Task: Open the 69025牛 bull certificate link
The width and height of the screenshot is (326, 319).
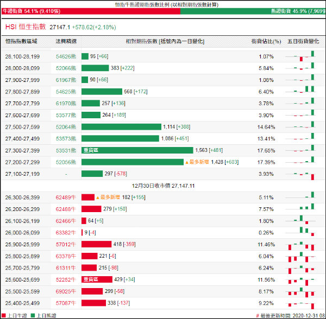Action: [66, 291]
